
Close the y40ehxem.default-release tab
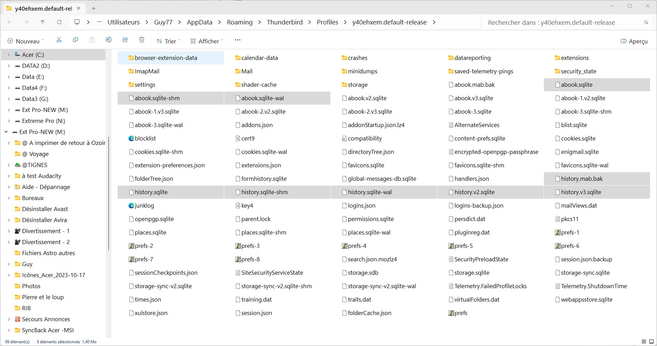pos(79,8)
